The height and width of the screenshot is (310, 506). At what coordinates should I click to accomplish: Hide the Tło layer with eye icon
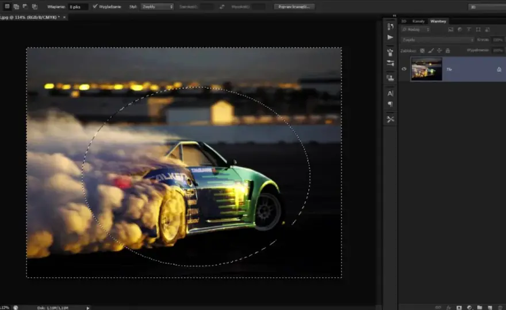pos(404,69)
